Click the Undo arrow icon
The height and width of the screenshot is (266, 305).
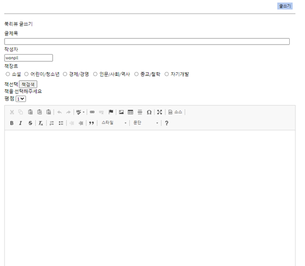pos(59,112)
